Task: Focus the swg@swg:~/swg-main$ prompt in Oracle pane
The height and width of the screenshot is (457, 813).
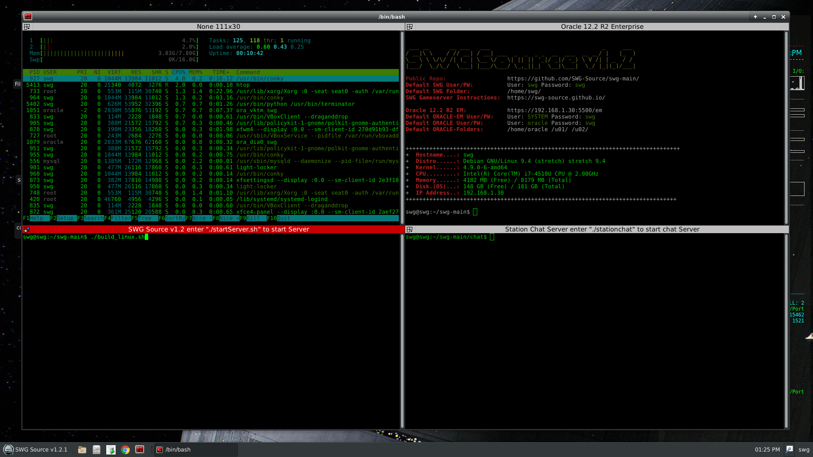Action: 441,212
